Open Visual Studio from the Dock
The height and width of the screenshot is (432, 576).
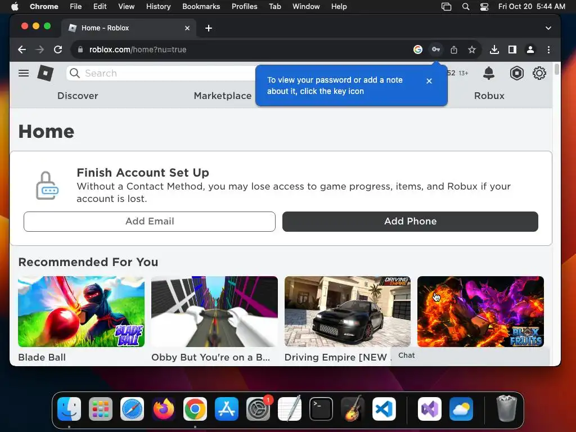(x=429, y=408)
